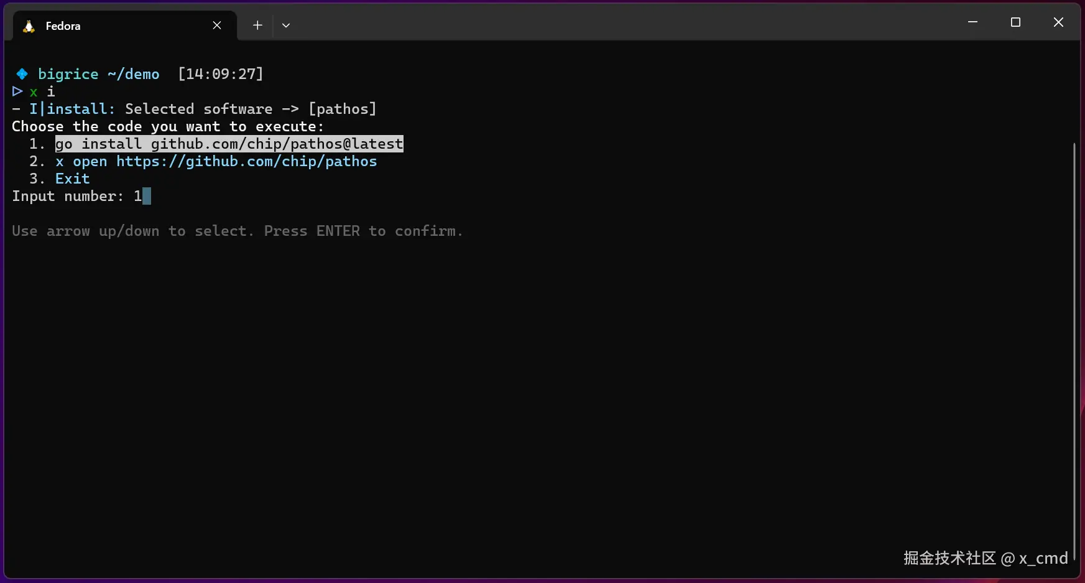1085x583 pixels.
Task: Close the Fedora tab
Action: 217,26
